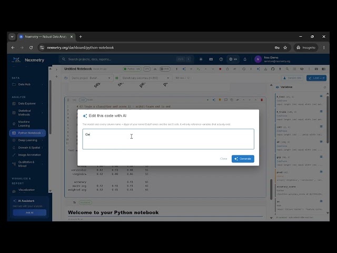This screenshot has width=337, height=253.
Task: Move cell up using the toolbar chevron
Action: [205, 69]
